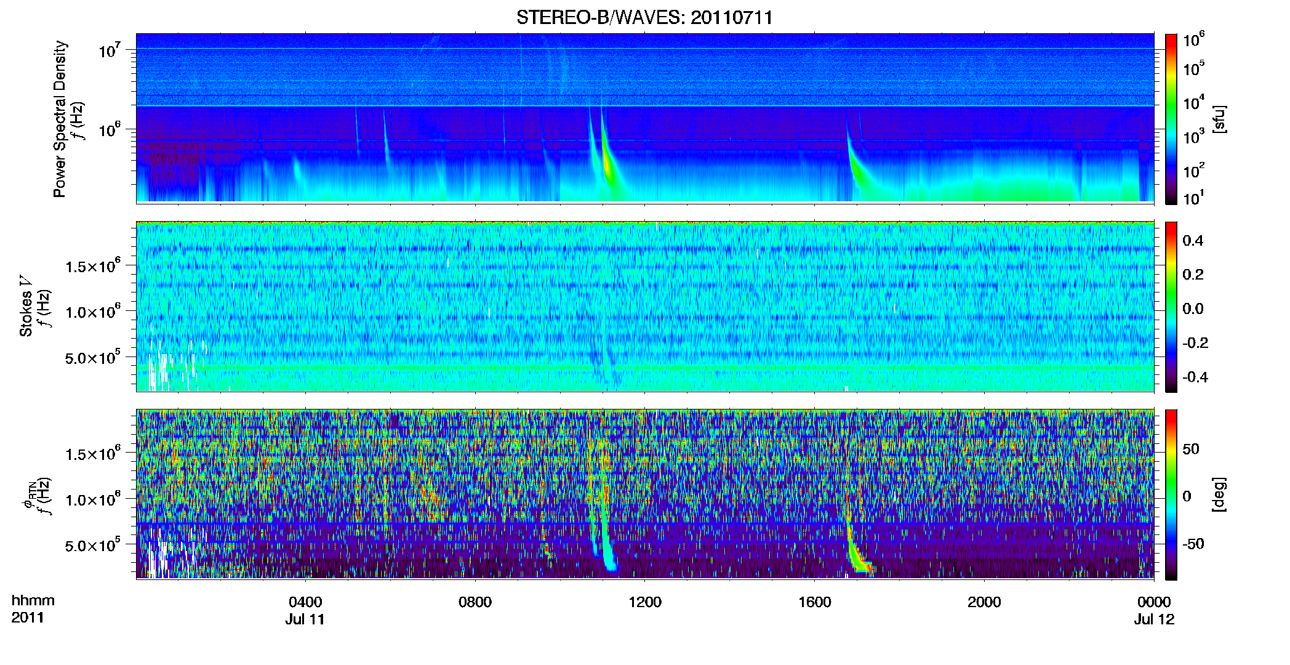
Task: Click the 1.5×10^6 tick of Stokes V panel
Action: (93, 267)
